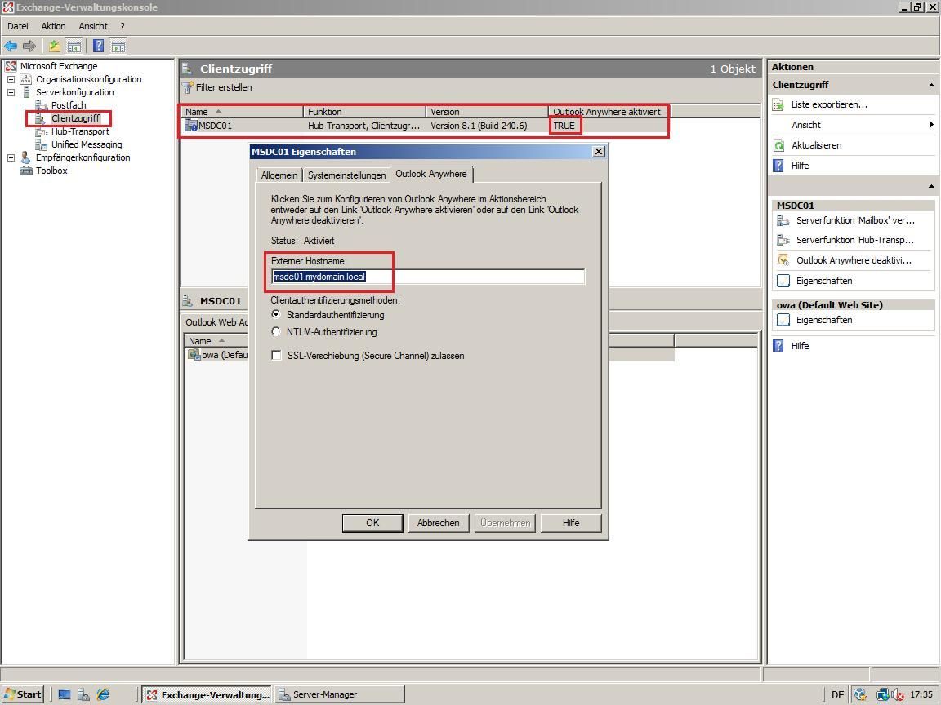This screenshot has width=941, height=705.
Task: Click the Version column header
Action: point(488,112)
